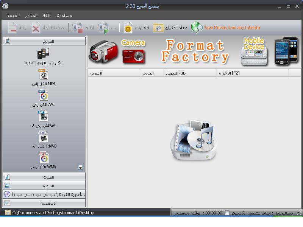Viewport: 303px width, 227px height.
Task: Click the الاخراج [F2] output column header
Action: [253, 73]
